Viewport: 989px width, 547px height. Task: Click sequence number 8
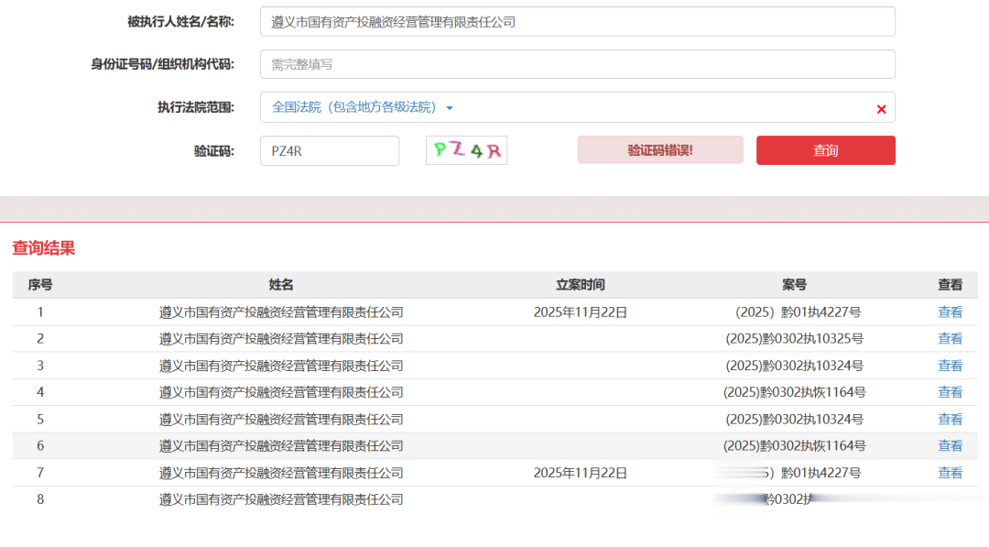40,499
